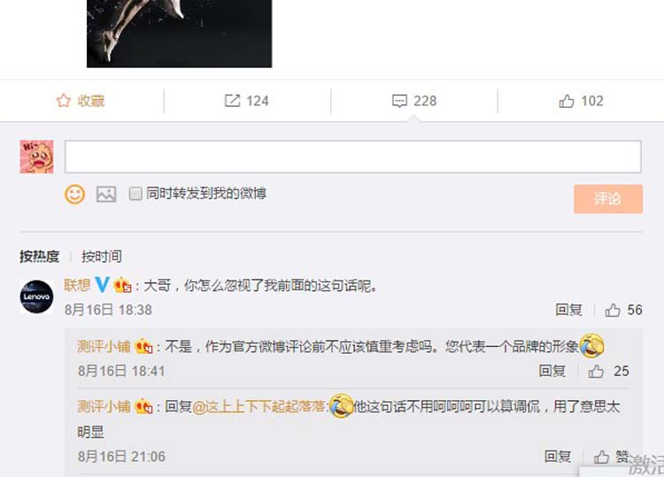The image size is (664, 477).
Task: Open the @这上上下下起起落落 mention link
Action: (x=259, y=407)
